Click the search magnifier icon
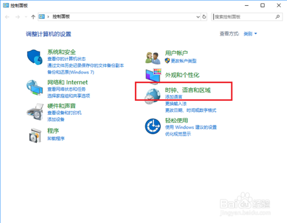Screen dimensions: 287x223 coord(278,17)
